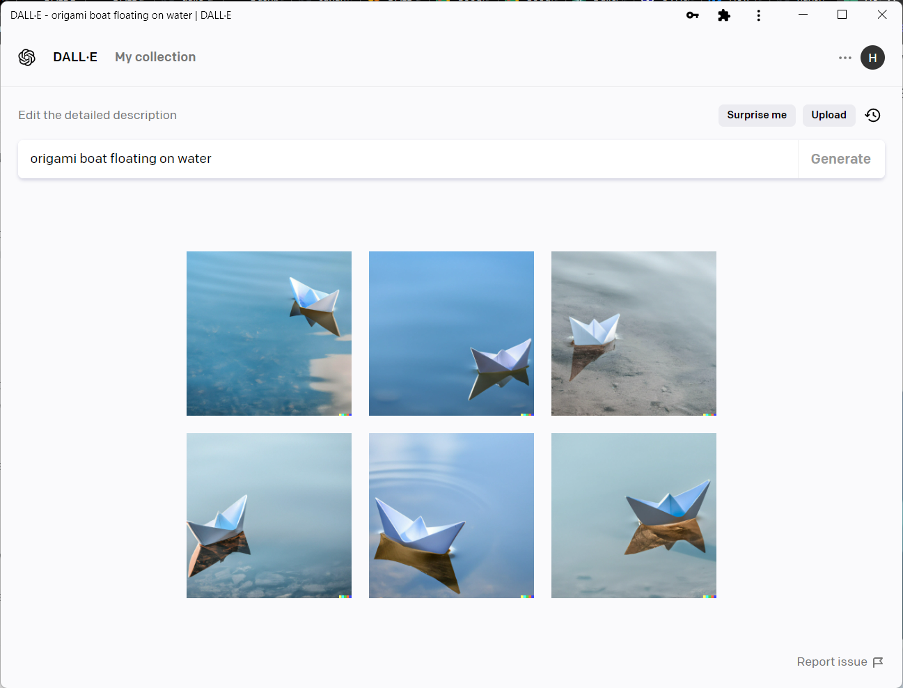Open the top-left origami boat image
This screenshot has height=688, width=903.
coord(269,334)
